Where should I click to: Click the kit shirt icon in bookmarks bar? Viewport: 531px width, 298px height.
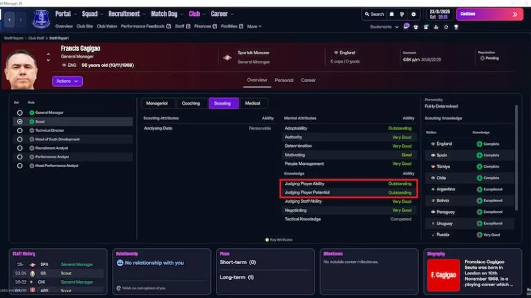(416, 27)
